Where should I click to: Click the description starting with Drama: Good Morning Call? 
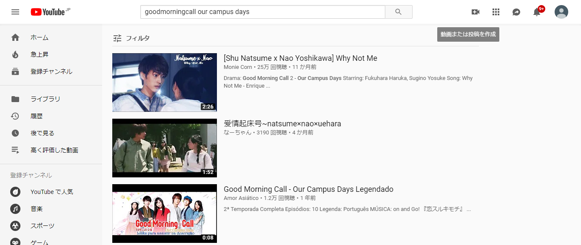(348, 82)
